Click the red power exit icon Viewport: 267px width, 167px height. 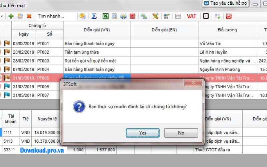[229, 16]
